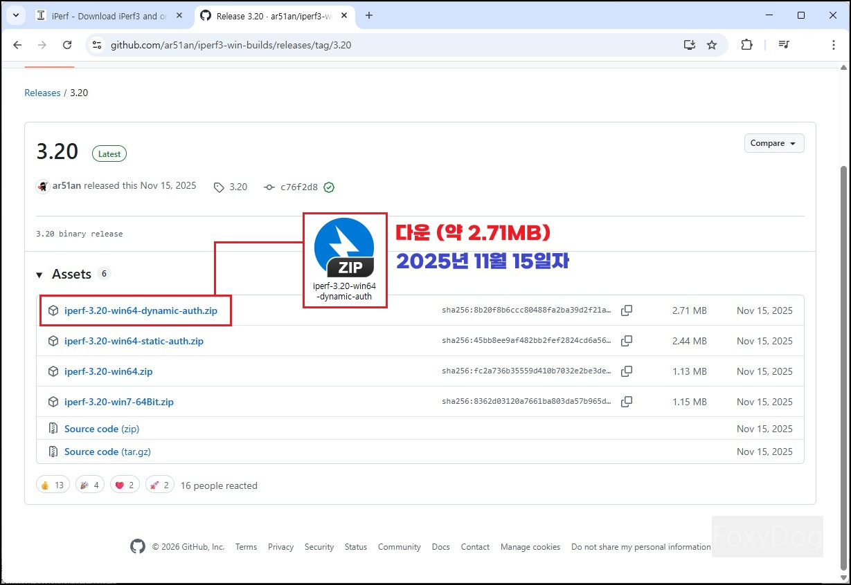This screenshot has width=851, height=585.
Task: Open the Status footer link
Action: tap(356, 547)
